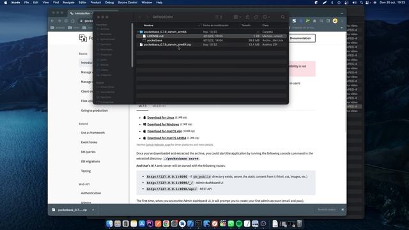Open the Xcode menu in menu bar
The image size is (409, 230).
point(15,3)
